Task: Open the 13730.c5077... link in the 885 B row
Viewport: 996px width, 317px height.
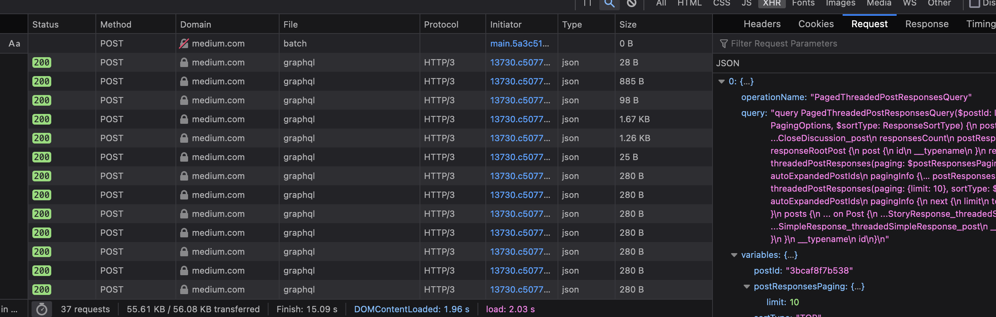Action: tap(520, 81)
